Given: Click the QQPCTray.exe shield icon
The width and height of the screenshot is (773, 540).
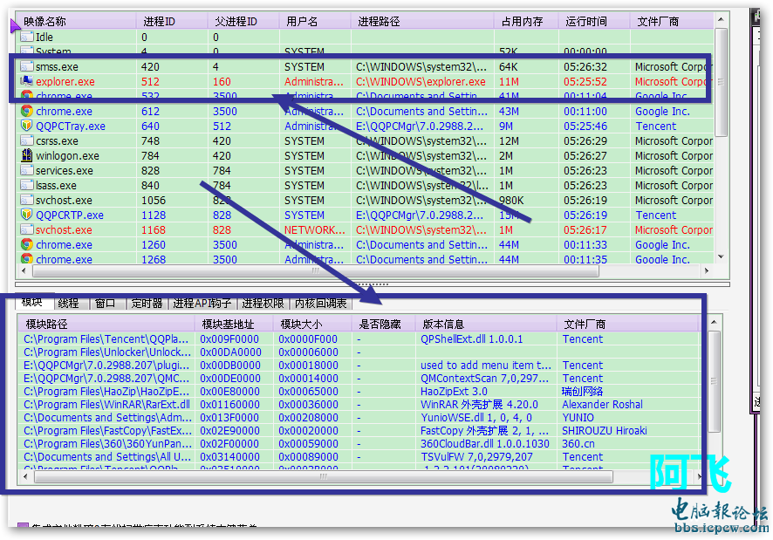Looking at the screenshot, I should pyautogui.click(x=27, y=126).
